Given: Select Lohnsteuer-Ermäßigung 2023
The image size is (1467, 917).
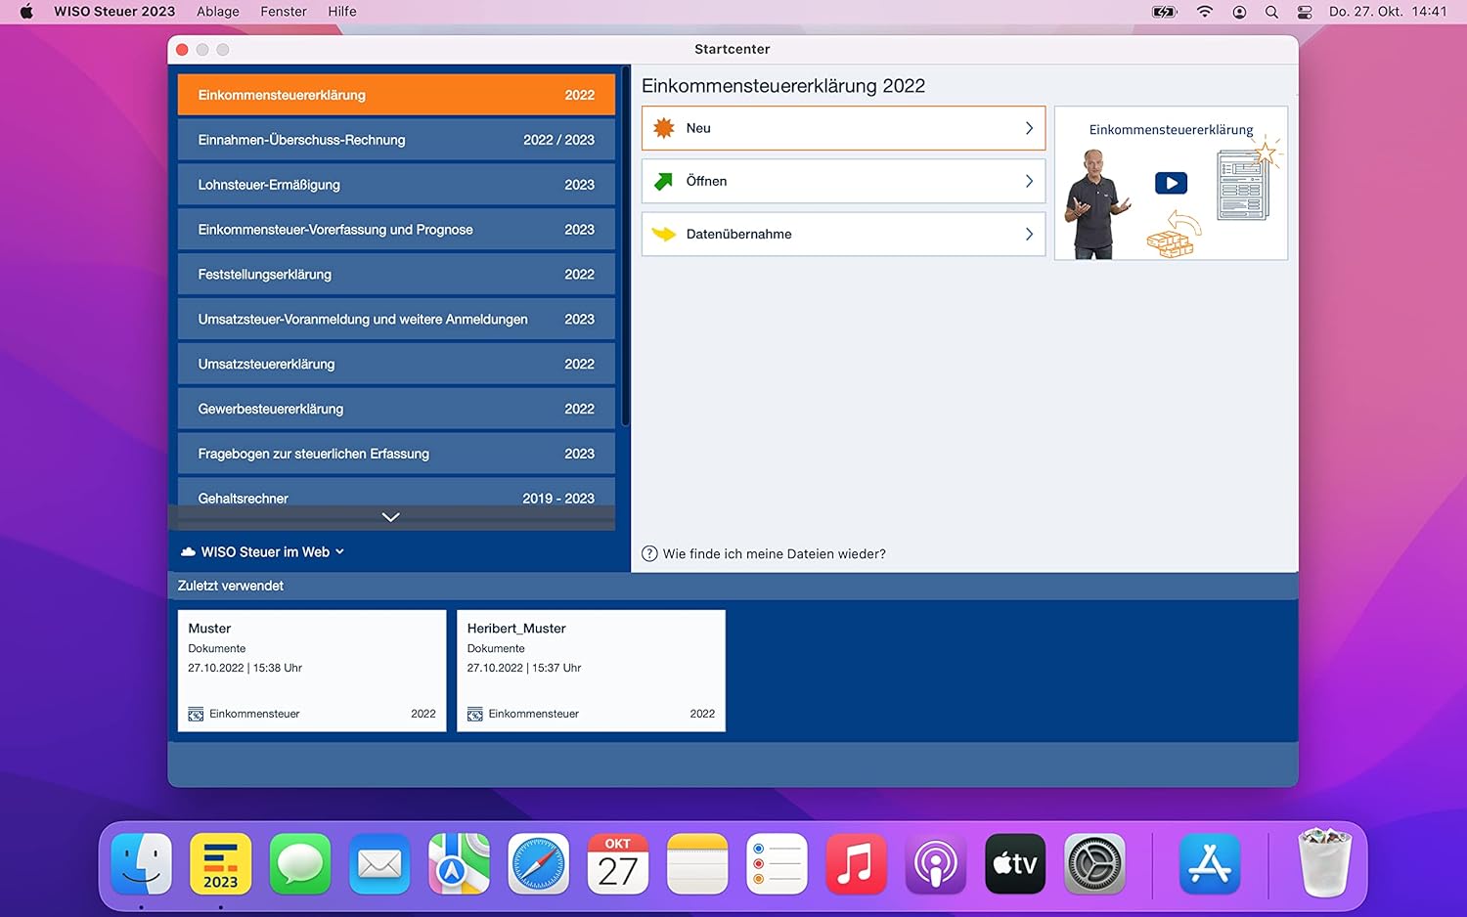Looking at the screenshot, I should tap(396, 185).
